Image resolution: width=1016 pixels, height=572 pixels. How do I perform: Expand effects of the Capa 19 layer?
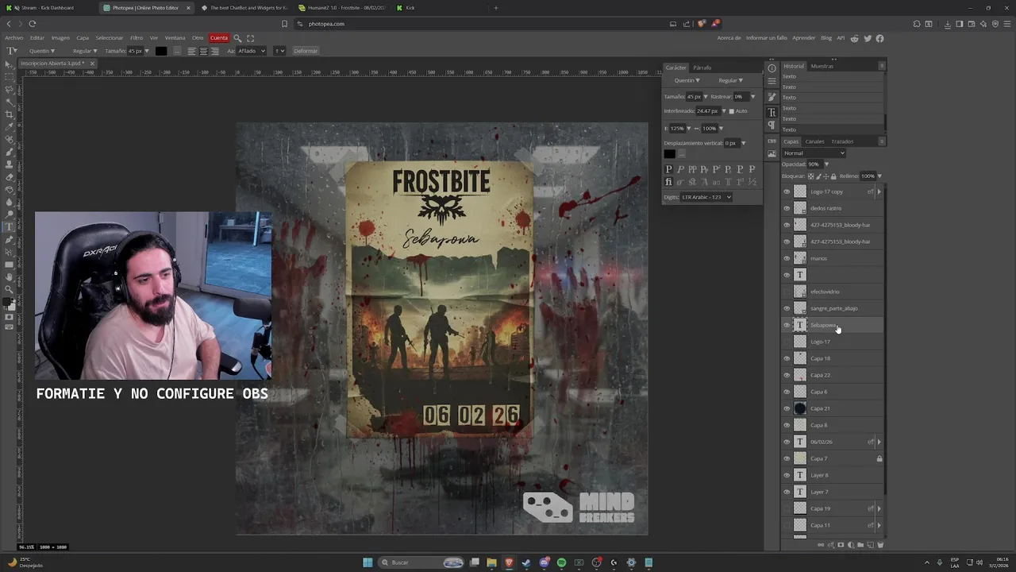[x=879, y=508]
